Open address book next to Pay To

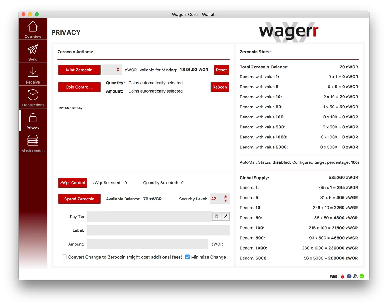(216, 216)
